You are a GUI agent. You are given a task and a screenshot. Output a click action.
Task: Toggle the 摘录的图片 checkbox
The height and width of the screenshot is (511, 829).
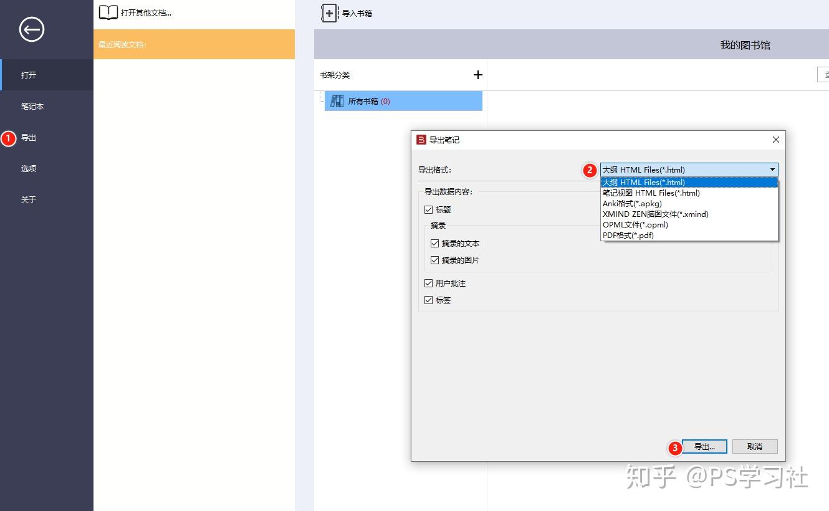click(434, 260)
